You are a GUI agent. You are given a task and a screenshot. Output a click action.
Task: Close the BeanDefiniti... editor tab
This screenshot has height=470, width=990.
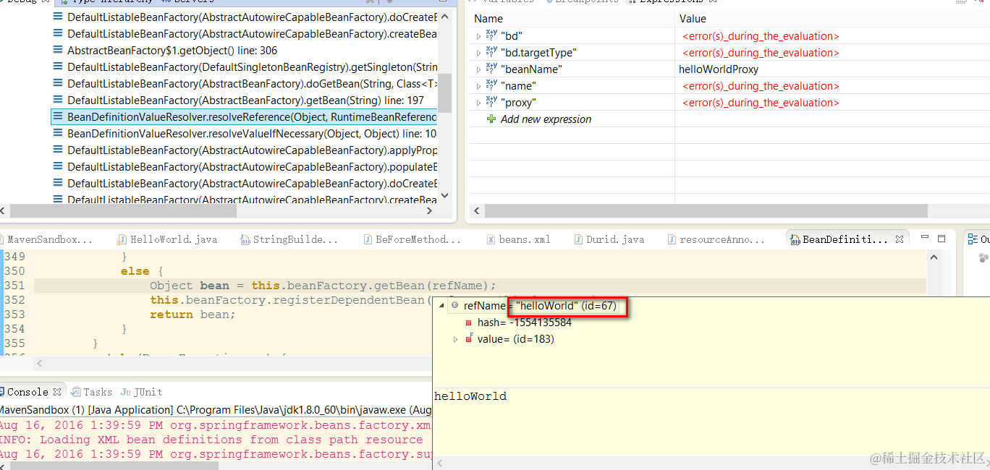900,239
